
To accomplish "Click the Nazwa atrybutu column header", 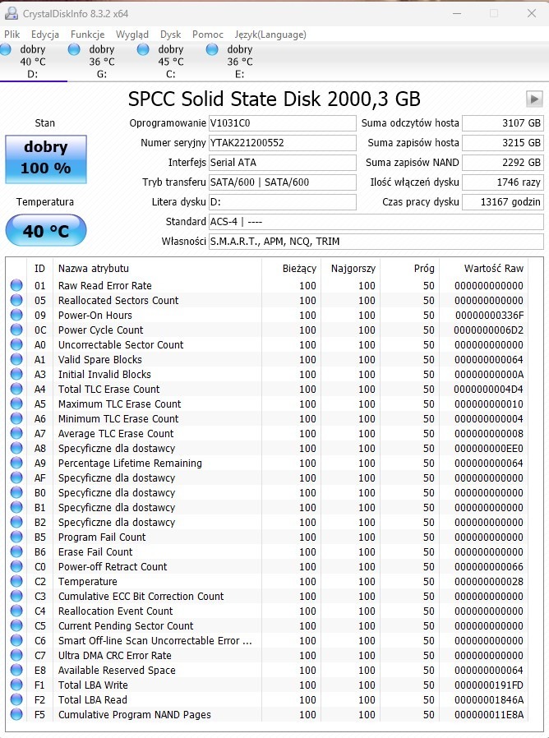I will [x=157, y=269].
